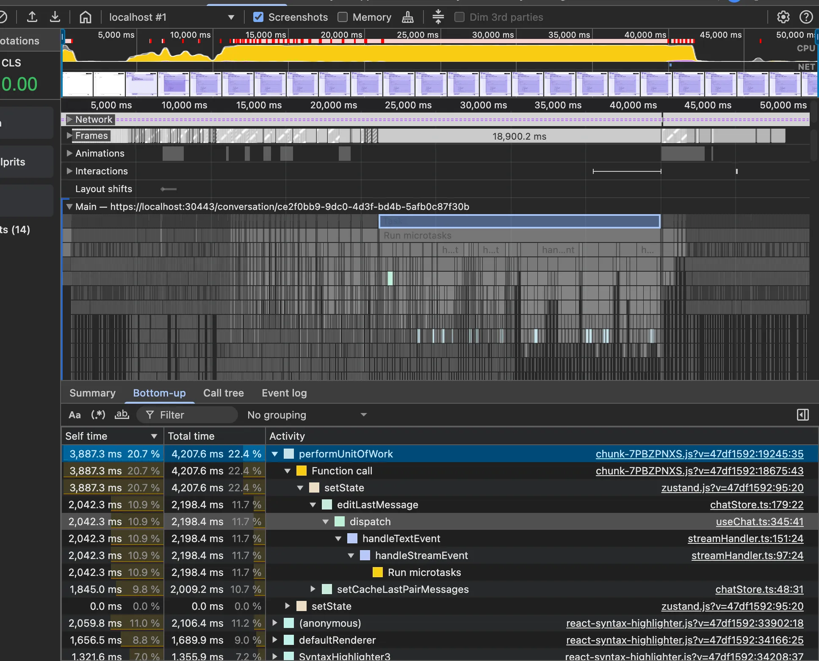Expand the Network track
819x661 pixels.
(x=69, y=119)
